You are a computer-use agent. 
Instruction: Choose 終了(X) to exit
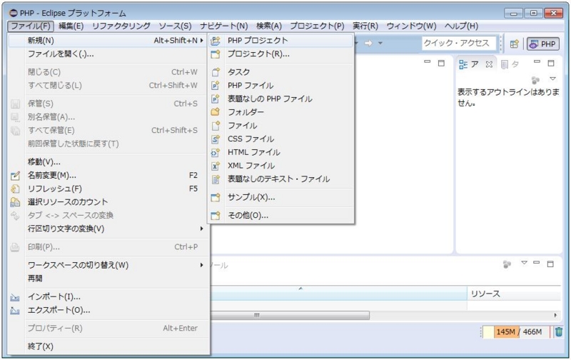tap(108, 346)
